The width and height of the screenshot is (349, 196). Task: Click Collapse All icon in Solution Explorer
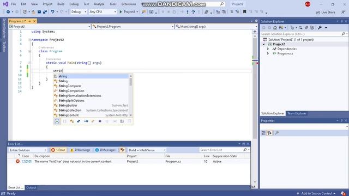click(x=306, y=28)
